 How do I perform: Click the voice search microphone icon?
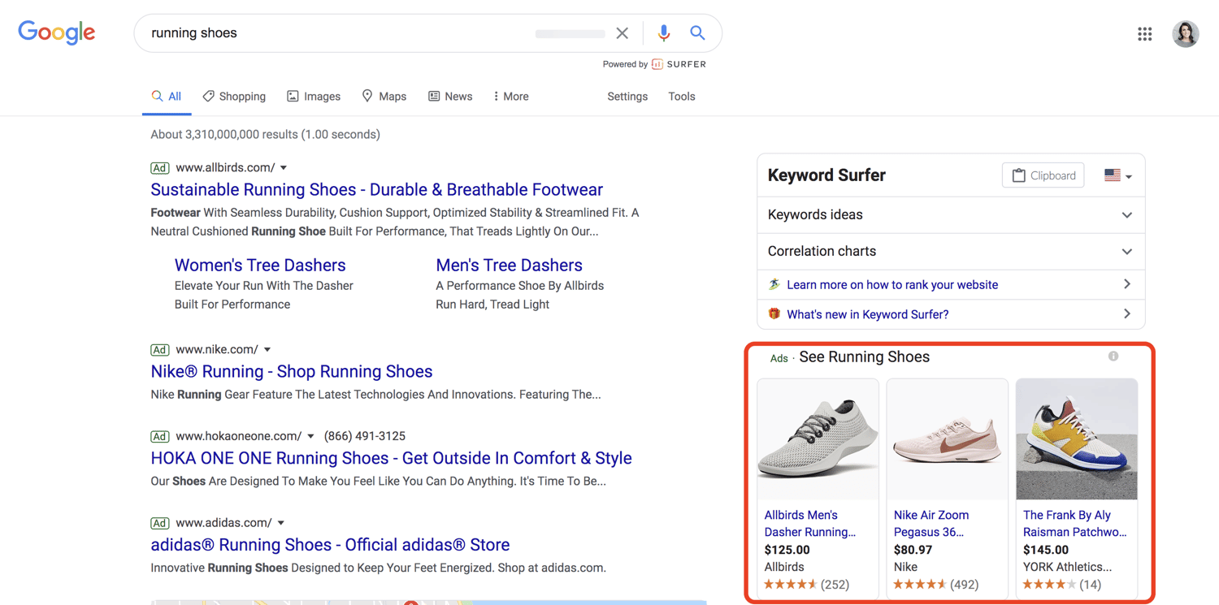664,33
